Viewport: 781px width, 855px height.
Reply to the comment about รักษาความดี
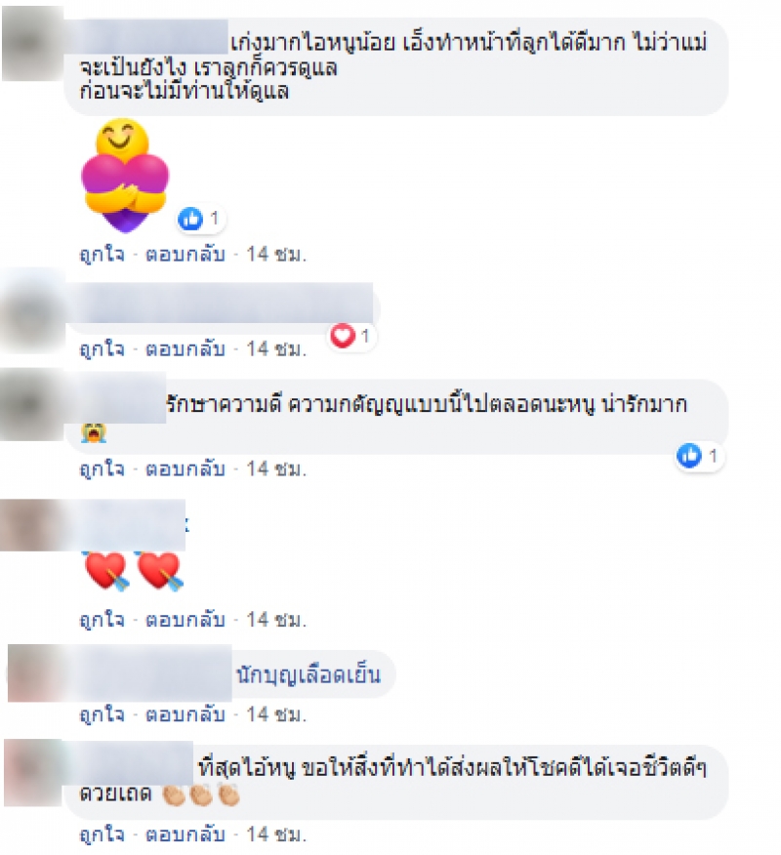185,468
